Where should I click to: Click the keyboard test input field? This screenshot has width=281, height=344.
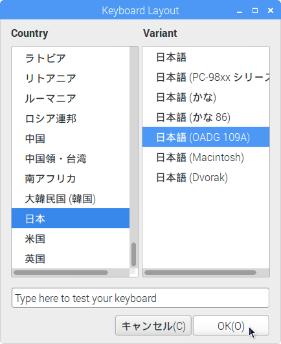pyautogui.click(x=140, y=298)
